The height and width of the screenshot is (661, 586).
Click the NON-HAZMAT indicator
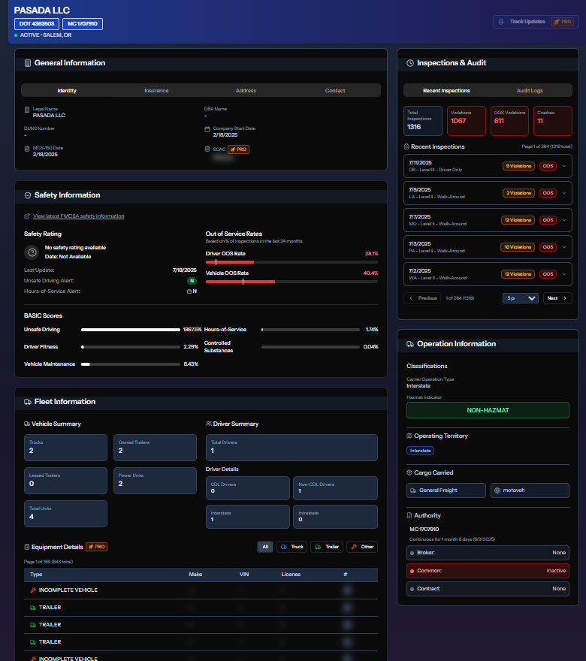tap(488, 410)
